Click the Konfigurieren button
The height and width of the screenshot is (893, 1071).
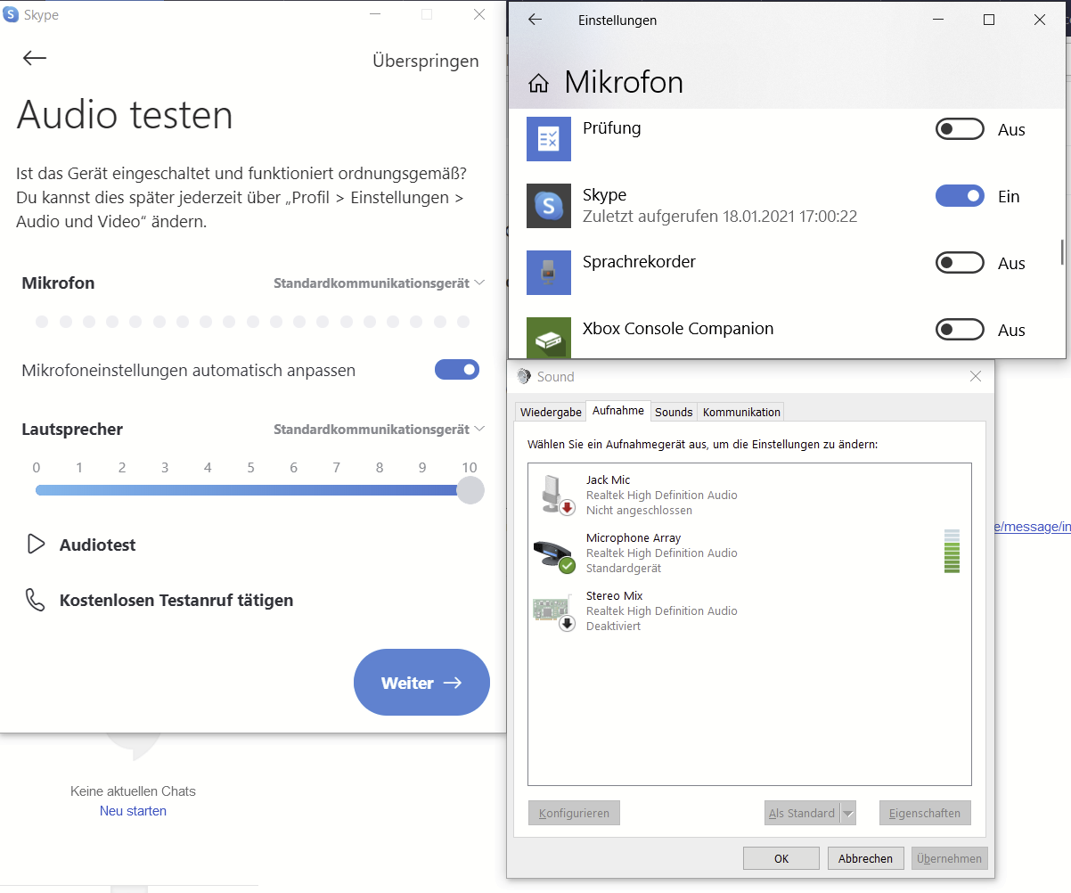[574, 813]
